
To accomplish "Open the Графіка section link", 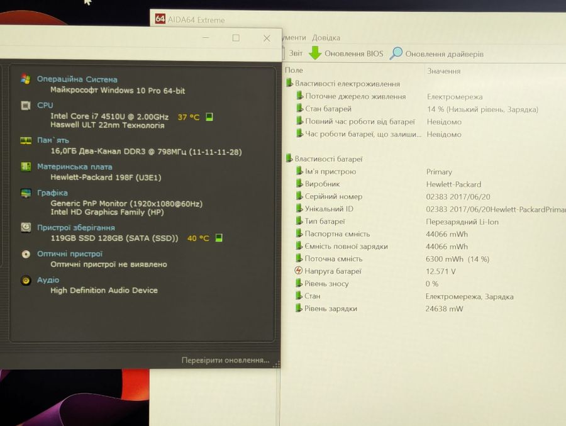I will [x=52, y=193].
